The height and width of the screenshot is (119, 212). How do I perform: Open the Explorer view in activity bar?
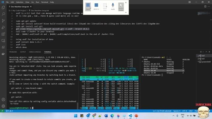[x=3, y=7]
